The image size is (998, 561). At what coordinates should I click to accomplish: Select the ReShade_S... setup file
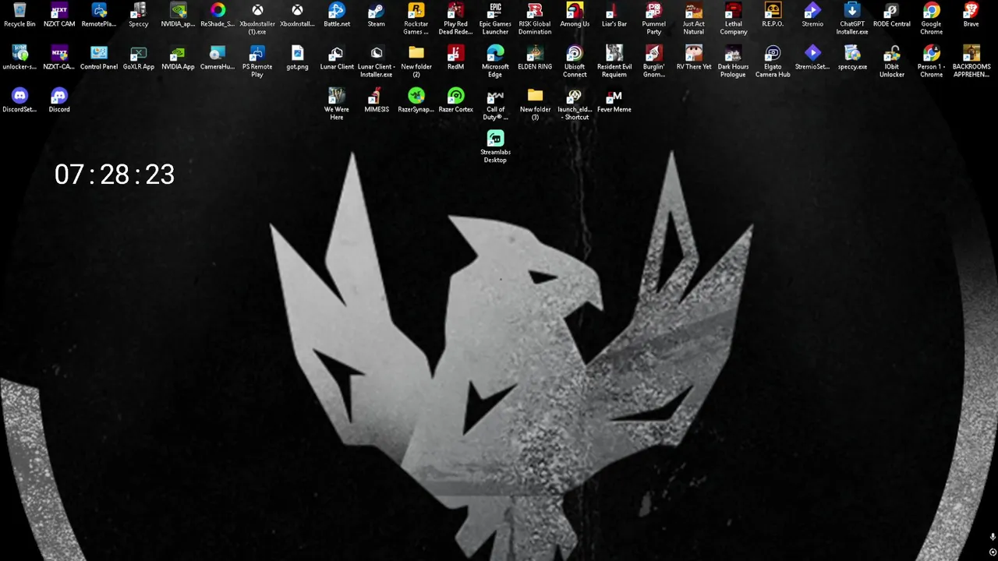pyautogui.click(x=218, y=15)
